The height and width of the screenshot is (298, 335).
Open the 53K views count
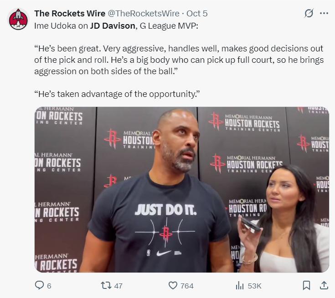tap(254, 286)
